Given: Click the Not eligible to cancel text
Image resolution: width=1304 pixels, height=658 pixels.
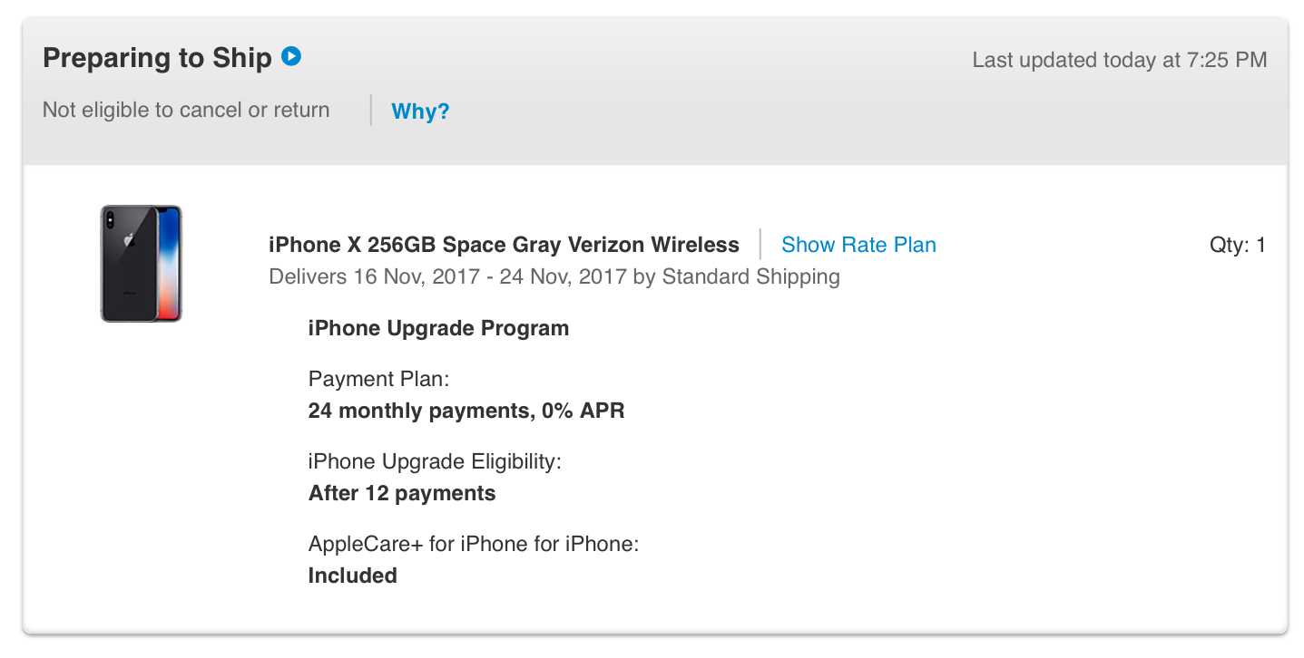Looking at the screenshot, I should click(186, 111).
